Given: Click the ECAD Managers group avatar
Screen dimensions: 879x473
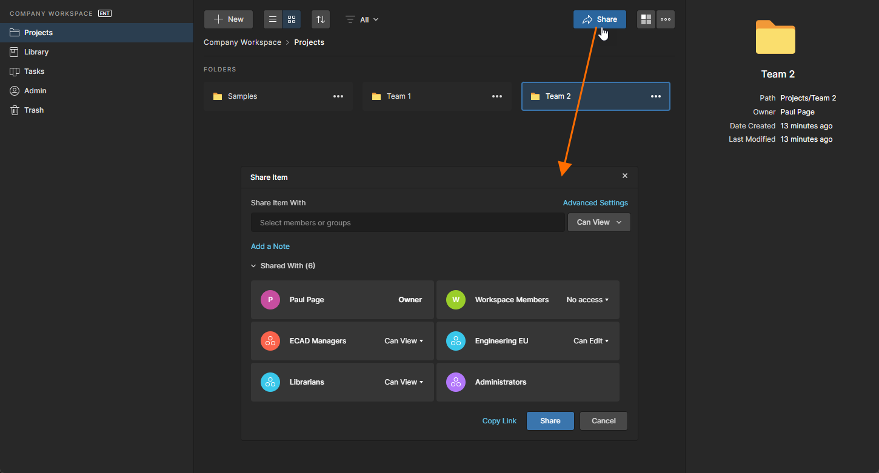Looking at the screenshot, I should (270, 341).
